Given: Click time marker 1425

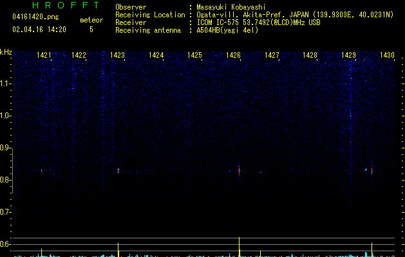Looking at the screenshot, I should (x=194, y=55).
